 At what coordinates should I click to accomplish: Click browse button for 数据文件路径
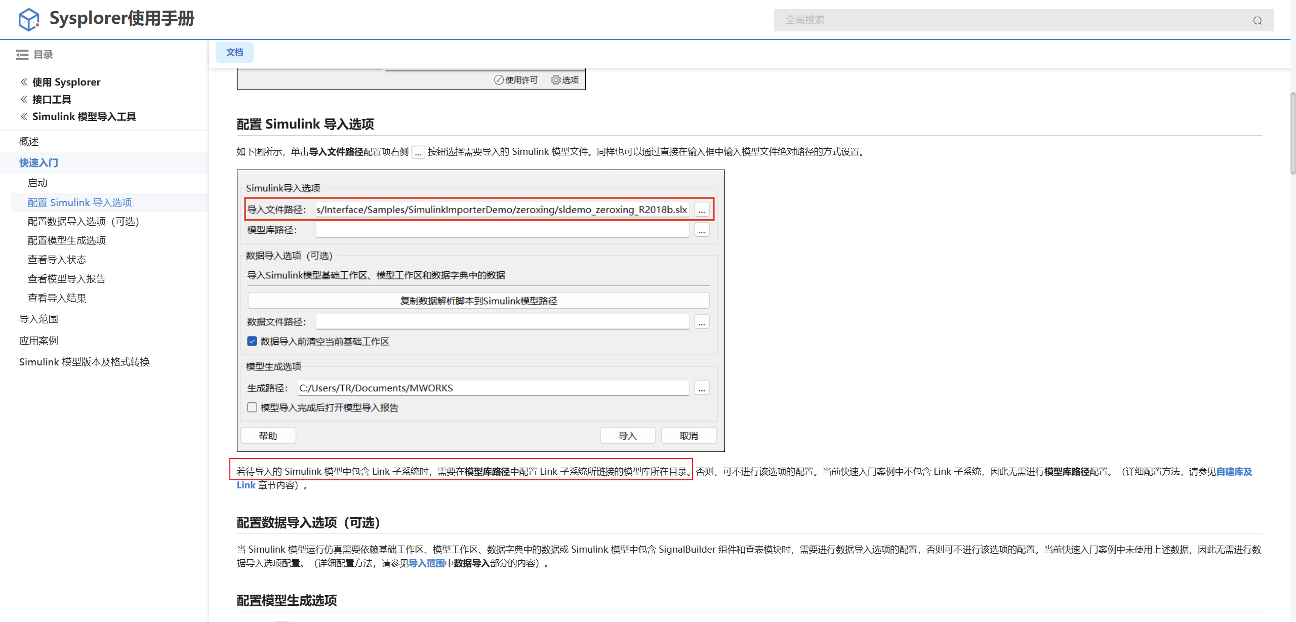tap(702, 322)
